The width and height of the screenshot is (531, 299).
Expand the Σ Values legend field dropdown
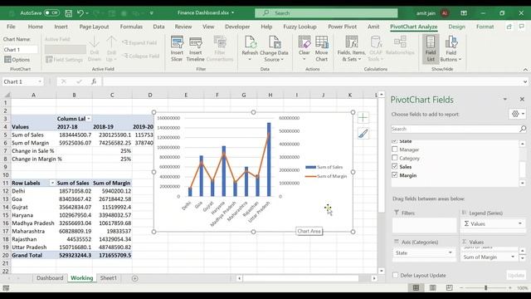[x=520, y=223]
